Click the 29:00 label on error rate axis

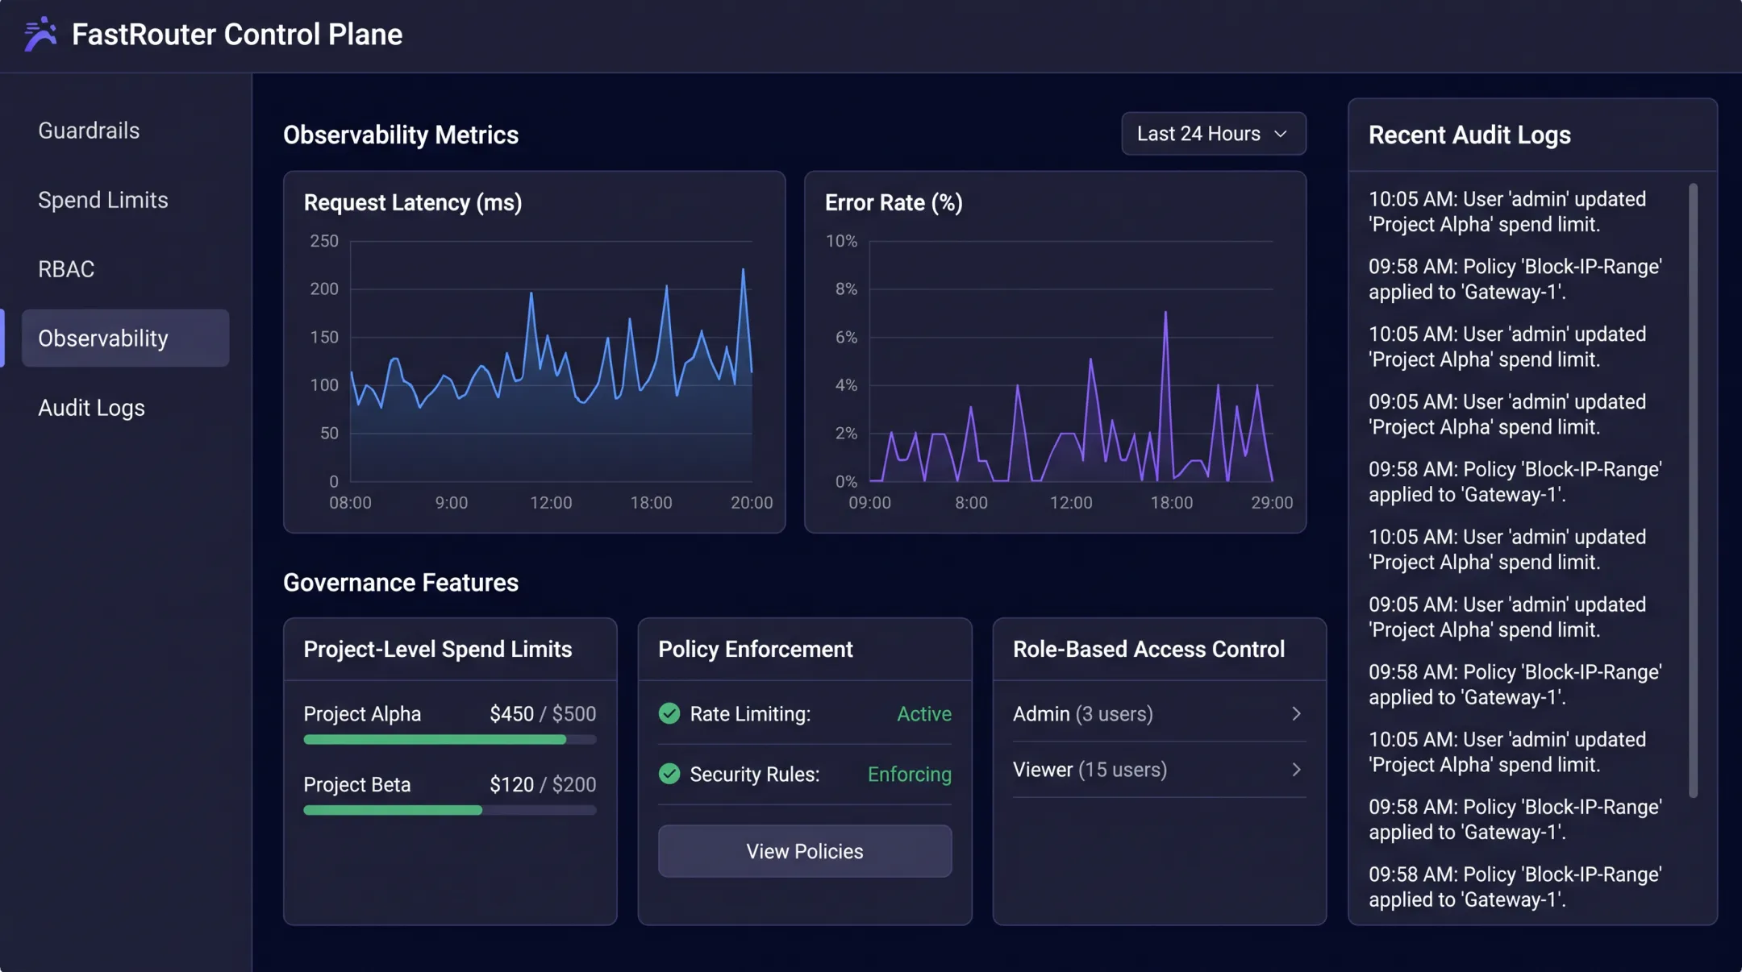(x=1272, y=503)
